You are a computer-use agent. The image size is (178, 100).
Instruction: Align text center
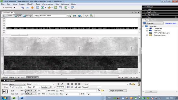(72, 84)
